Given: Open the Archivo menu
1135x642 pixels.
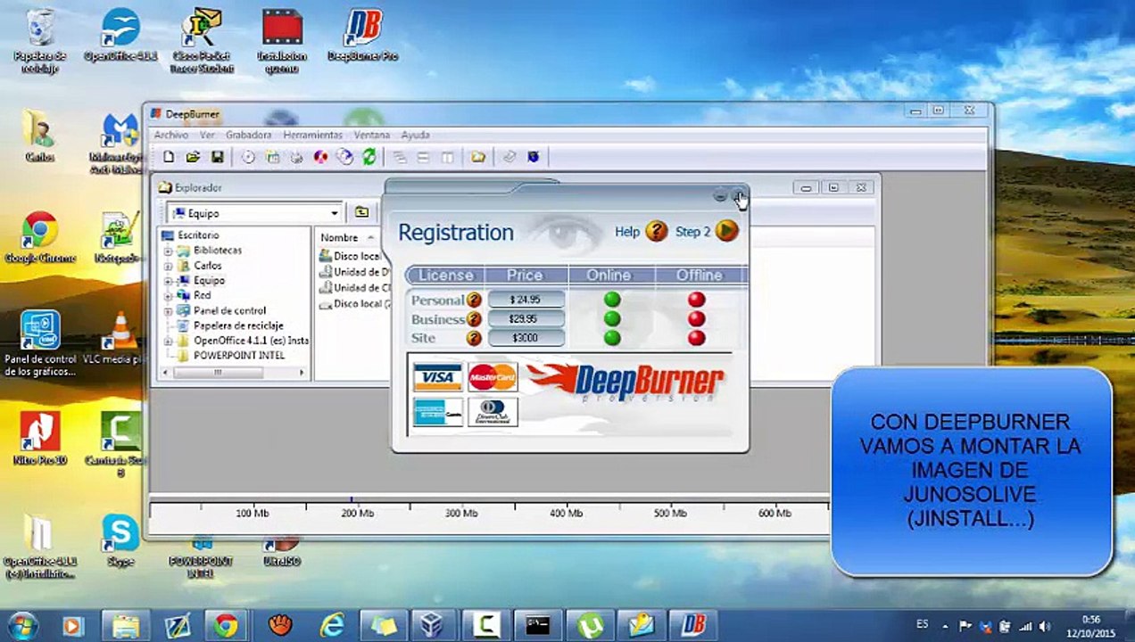Looking at the screenshot, I should [171, 135].
